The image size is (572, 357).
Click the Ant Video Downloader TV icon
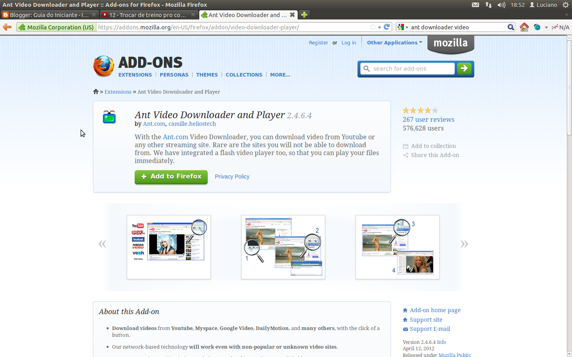(109, 117)
